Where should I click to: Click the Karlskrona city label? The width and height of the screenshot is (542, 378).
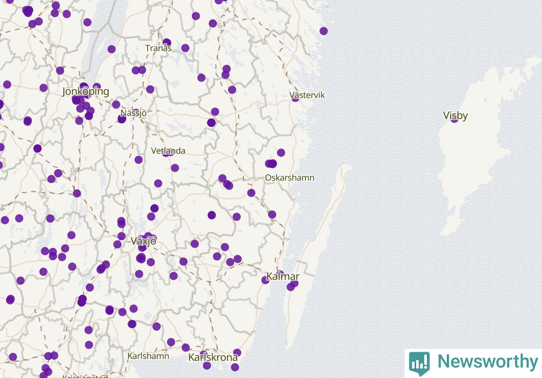[x=213, y=357]
